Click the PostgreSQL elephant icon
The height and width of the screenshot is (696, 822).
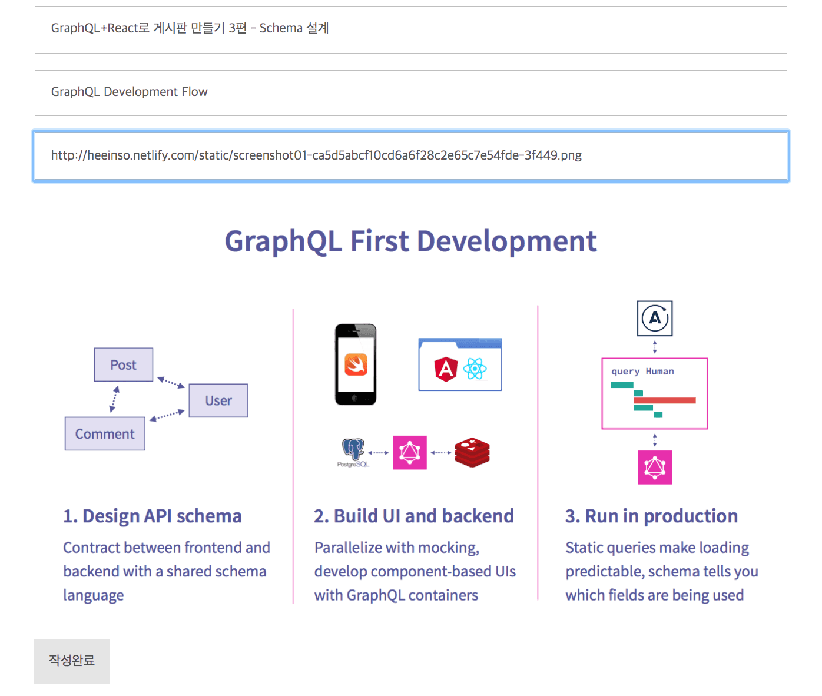coord(353,450)
